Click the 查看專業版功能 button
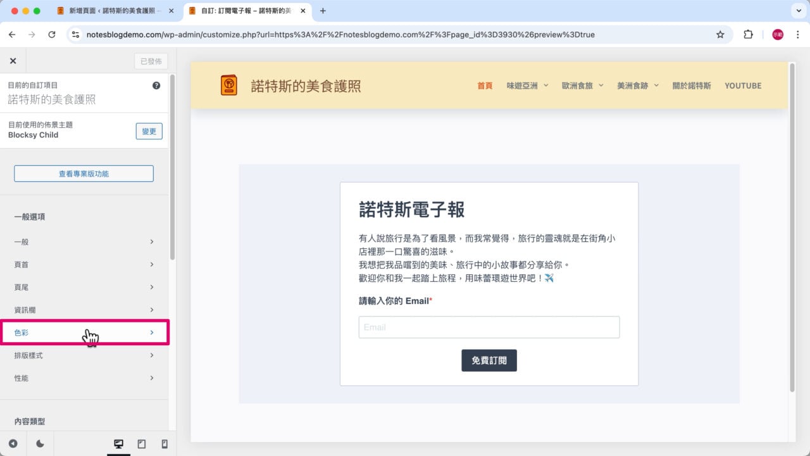This screenshot has width=810, height=456. tap(84, 173)
